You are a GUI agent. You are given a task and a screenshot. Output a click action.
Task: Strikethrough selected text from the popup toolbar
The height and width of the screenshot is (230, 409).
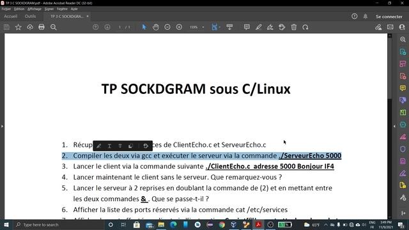coord(120,146)
